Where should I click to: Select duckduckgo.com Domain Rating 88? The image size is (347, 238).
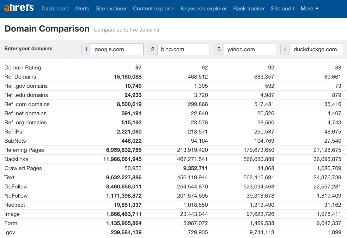coord(338,68)
